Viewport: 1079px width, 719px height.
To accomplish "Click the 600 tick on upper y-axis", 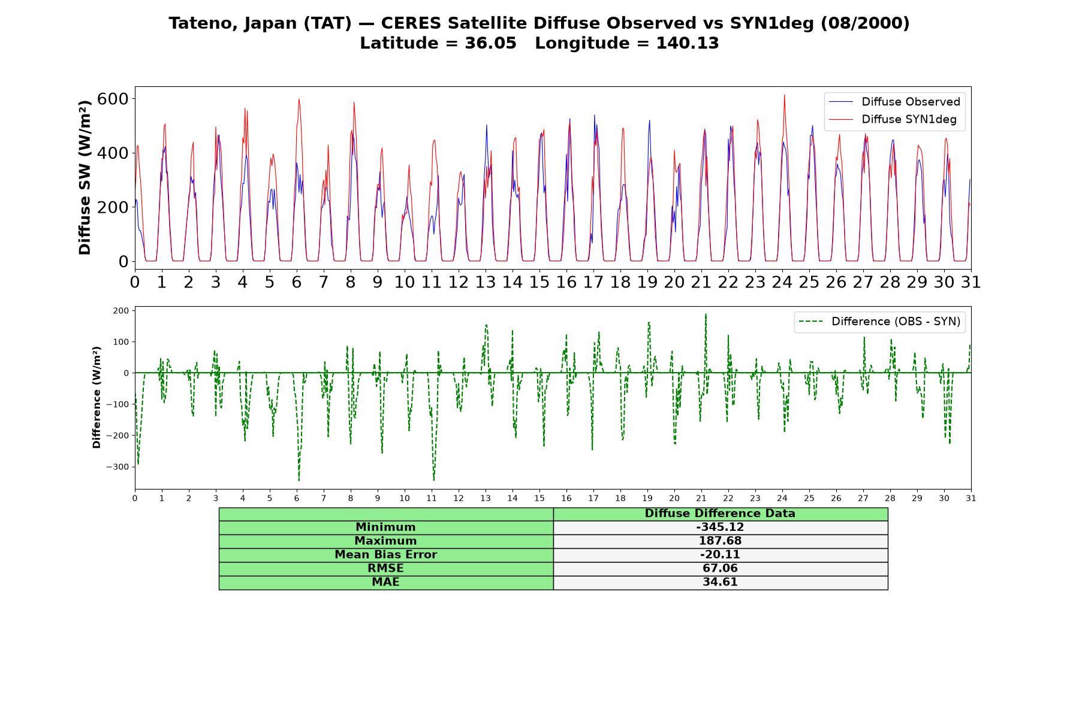I will click(x=113, y=99).
